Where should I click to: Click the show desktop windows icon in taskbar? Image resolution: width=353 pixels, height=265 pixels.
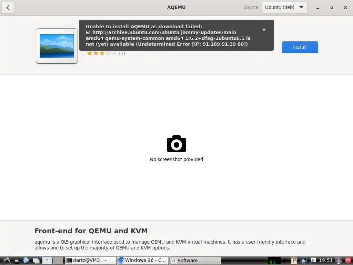tap(36, 261)
